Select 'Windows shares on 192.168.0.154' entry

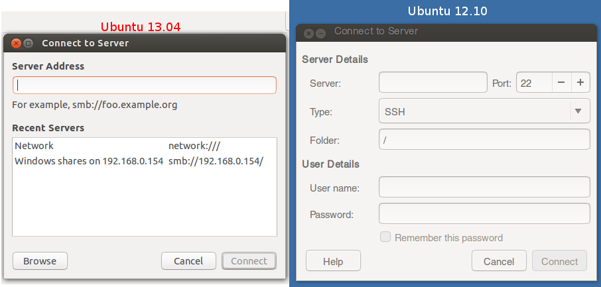[x=145, y=161]
